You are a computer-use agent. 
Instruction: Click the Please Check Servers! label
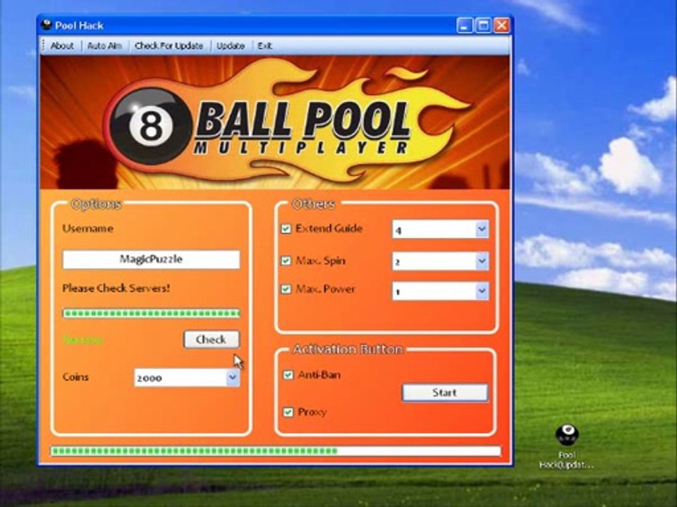click(x=116, y=288)
